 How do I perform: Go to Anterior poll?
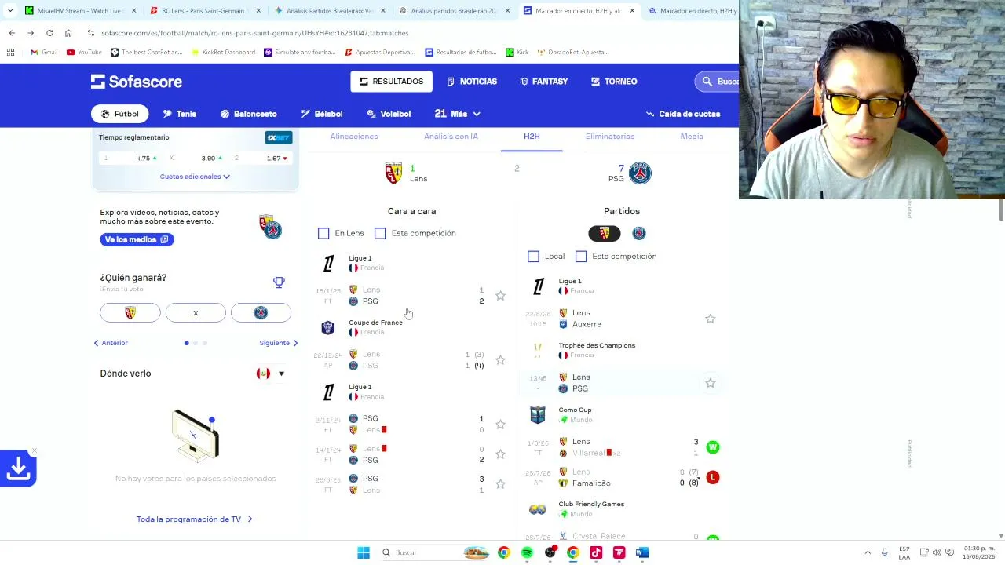pos(111,343)
